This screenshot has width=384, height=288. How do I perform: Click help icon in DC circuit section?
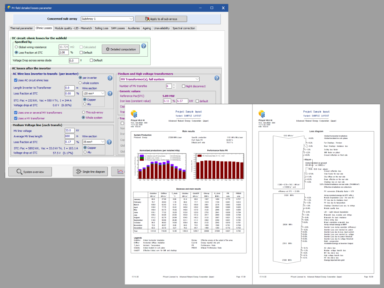144,46
